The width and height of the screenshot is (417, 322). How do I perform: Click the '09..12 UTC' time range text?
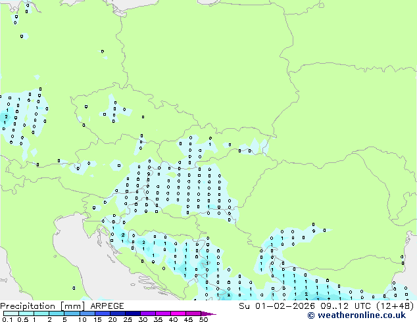345,306
